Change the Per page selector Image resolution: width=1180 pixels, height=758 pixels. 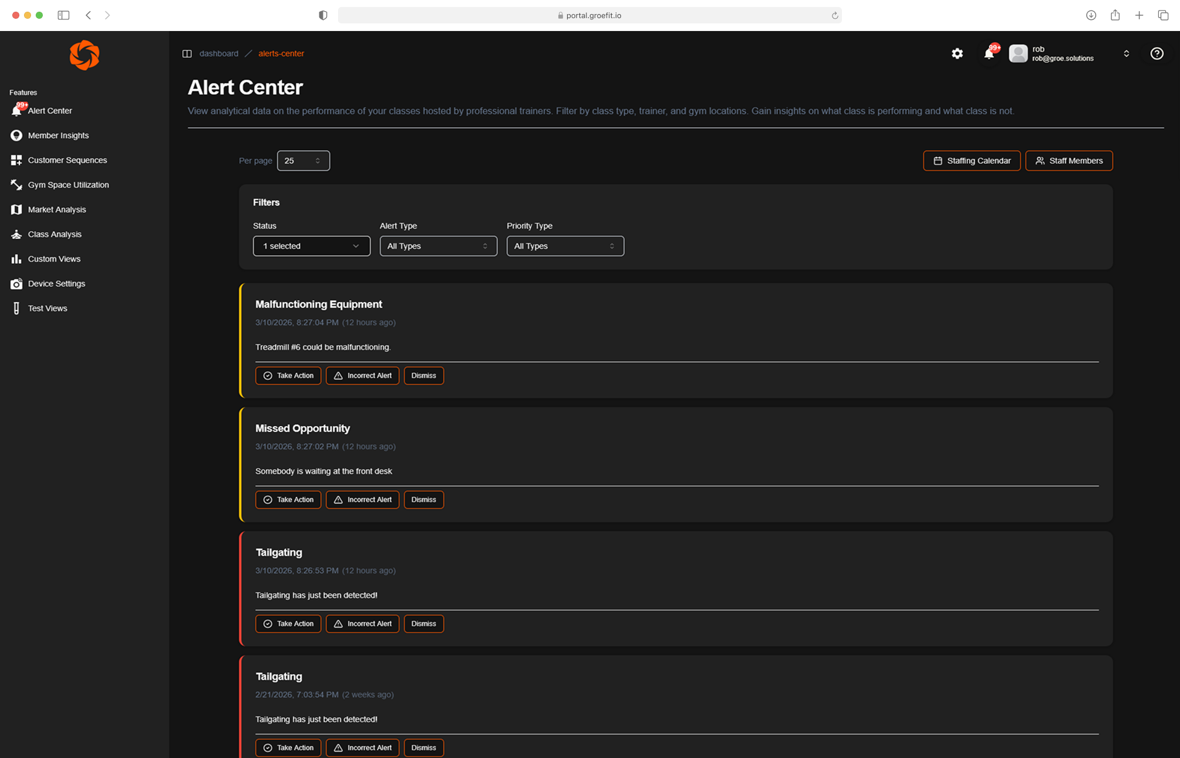click(x=303, y=160)
